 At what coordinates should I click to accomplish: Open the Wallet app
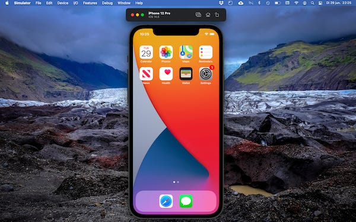(186, 73)
